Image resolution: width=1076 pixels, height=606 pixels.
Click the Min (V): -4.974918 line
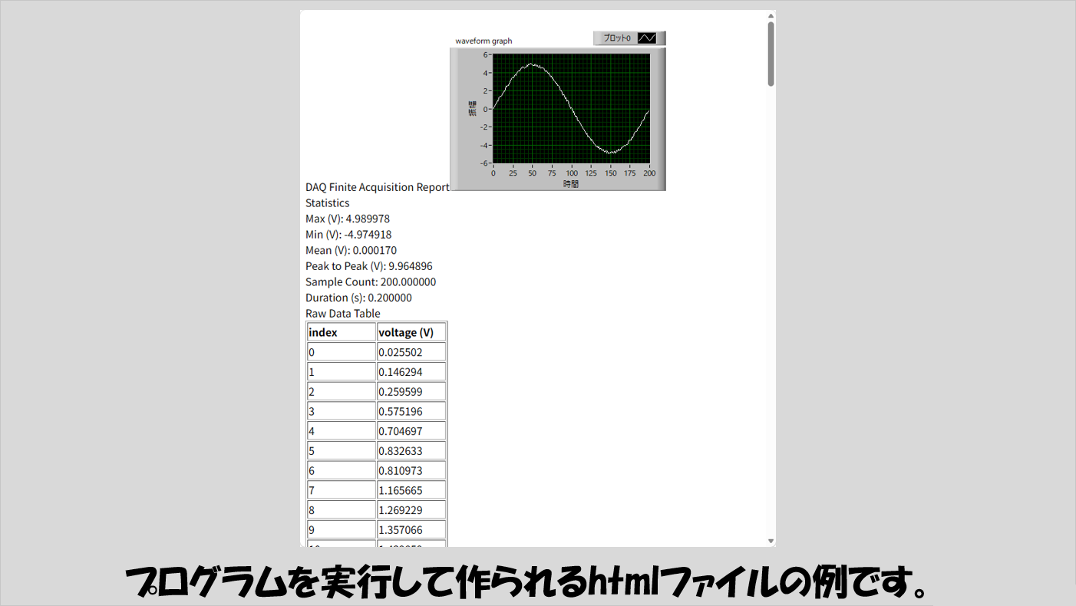[348, 235]
